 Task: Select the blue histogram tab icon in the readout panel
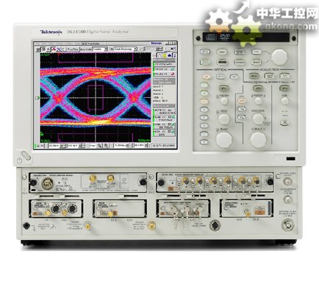pos(170,55)
